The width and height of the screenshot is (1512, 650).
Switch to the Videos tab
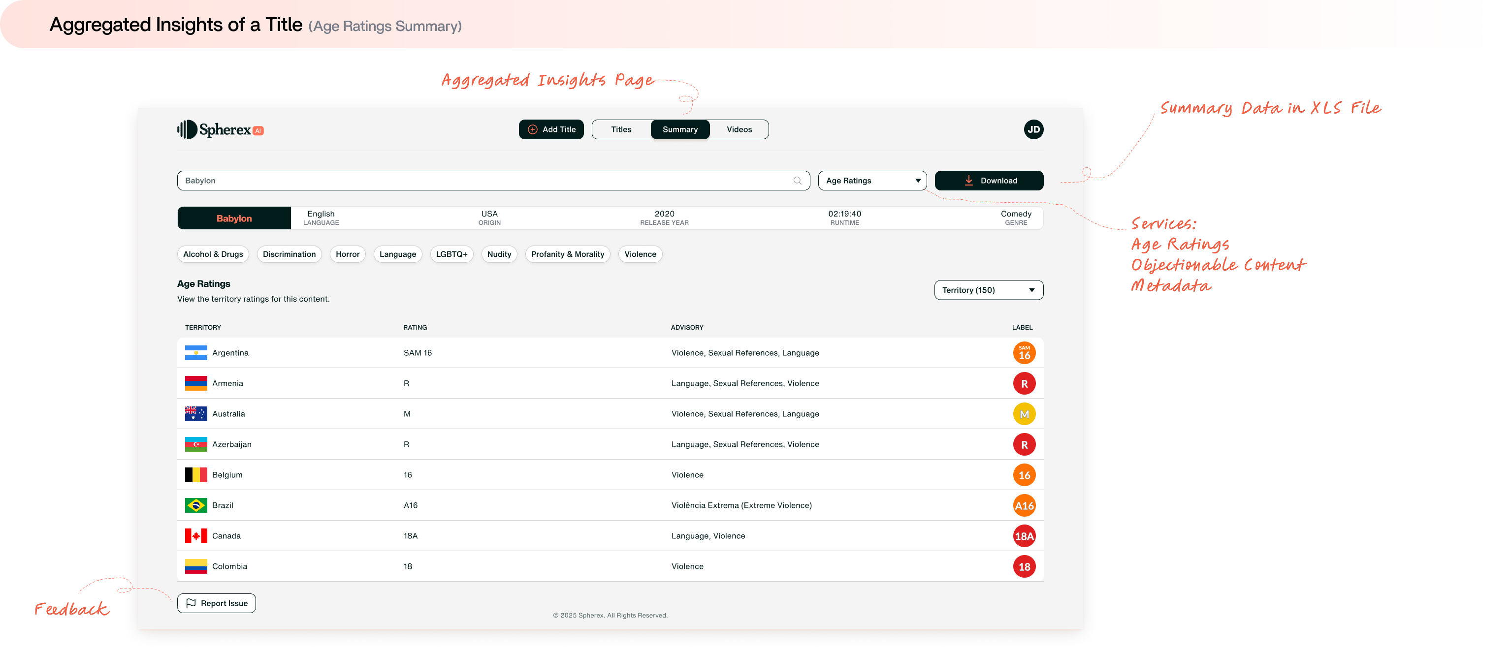[x=739, y=129]
